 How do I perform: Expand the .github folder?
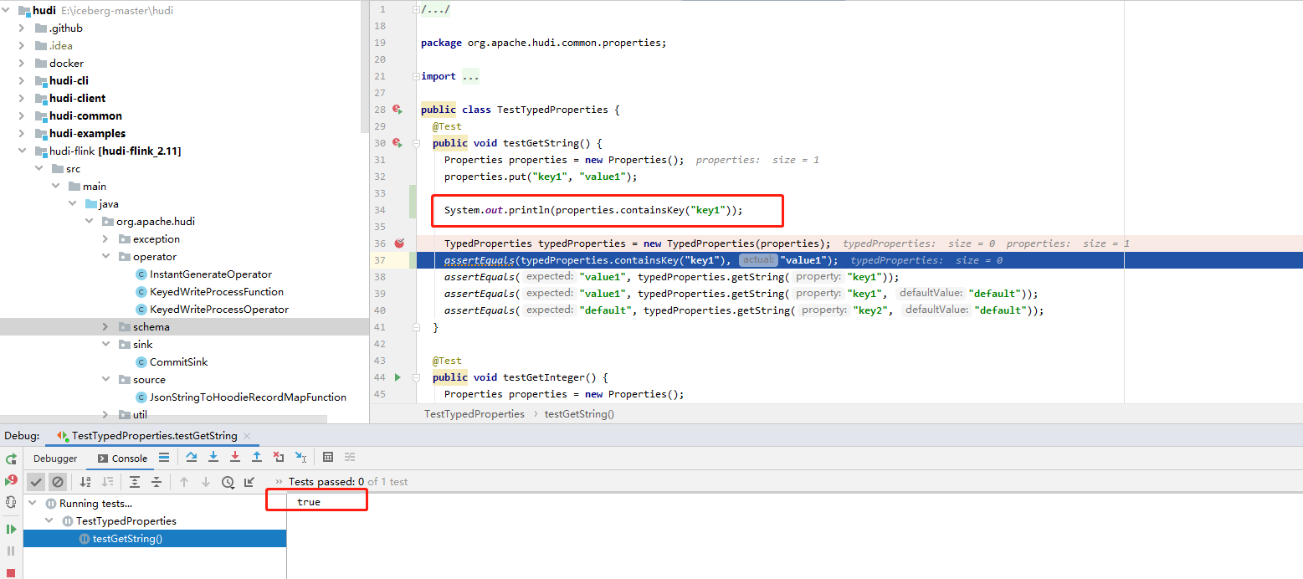pos(22,28)
